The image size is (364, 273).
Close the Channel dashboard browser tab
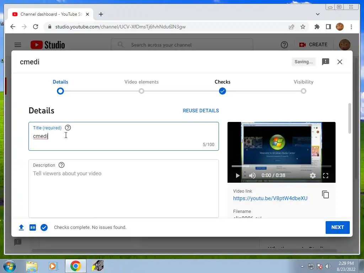(87, 14)
